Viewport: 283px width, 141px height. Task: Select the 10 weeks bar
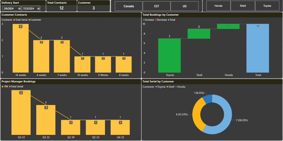(83, 64)
